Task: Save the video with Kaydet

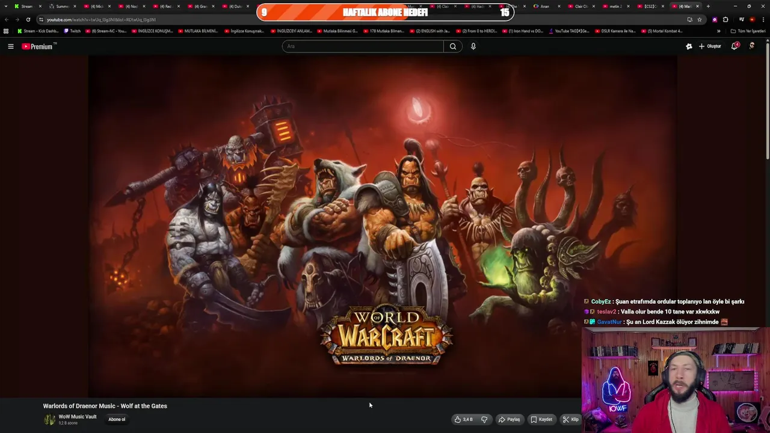Action: (x=541, y=419)
